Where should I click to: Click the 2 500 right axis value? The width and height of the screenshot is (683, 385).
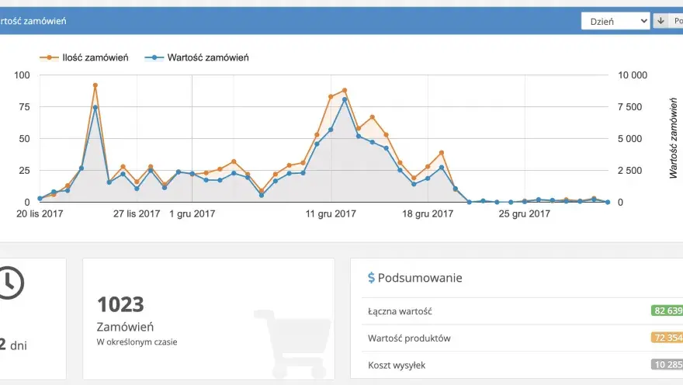(630, 170)
